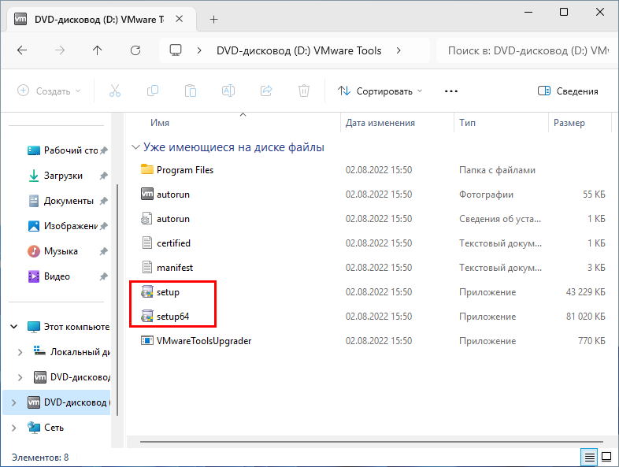Click the forward navigation arrow
Screen dimensions: 619x467
(60, 50)
